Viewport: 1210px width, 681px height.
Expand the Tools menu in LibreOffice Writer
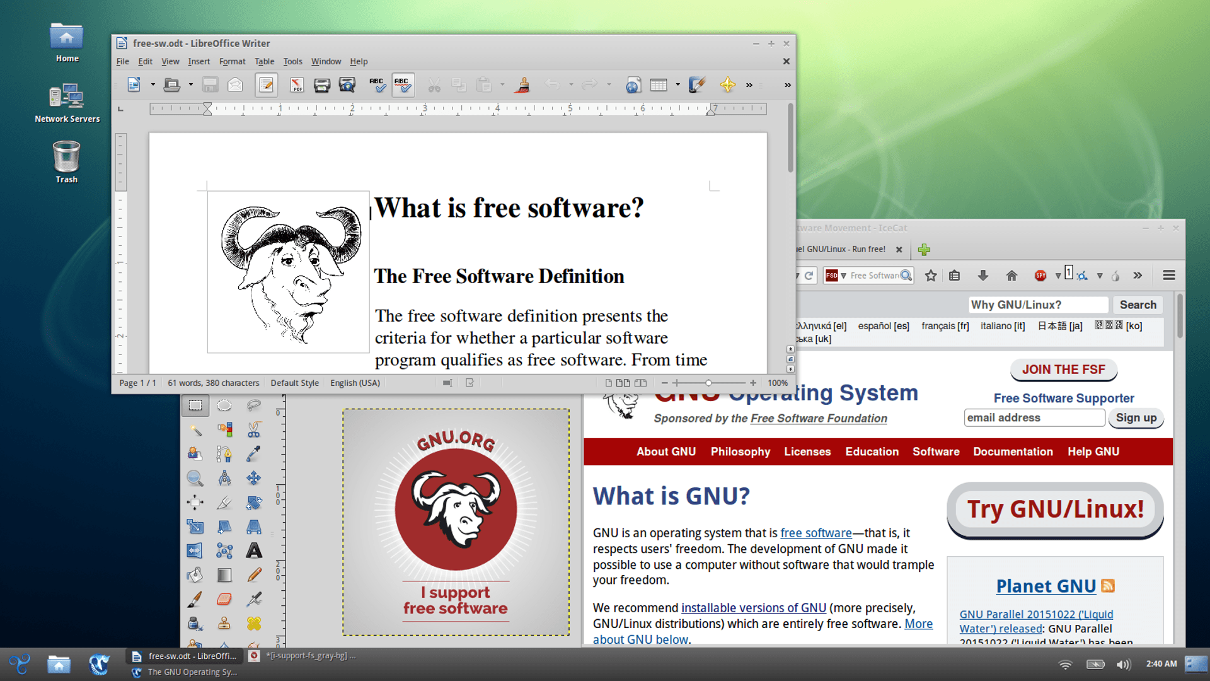click(292, 62)
